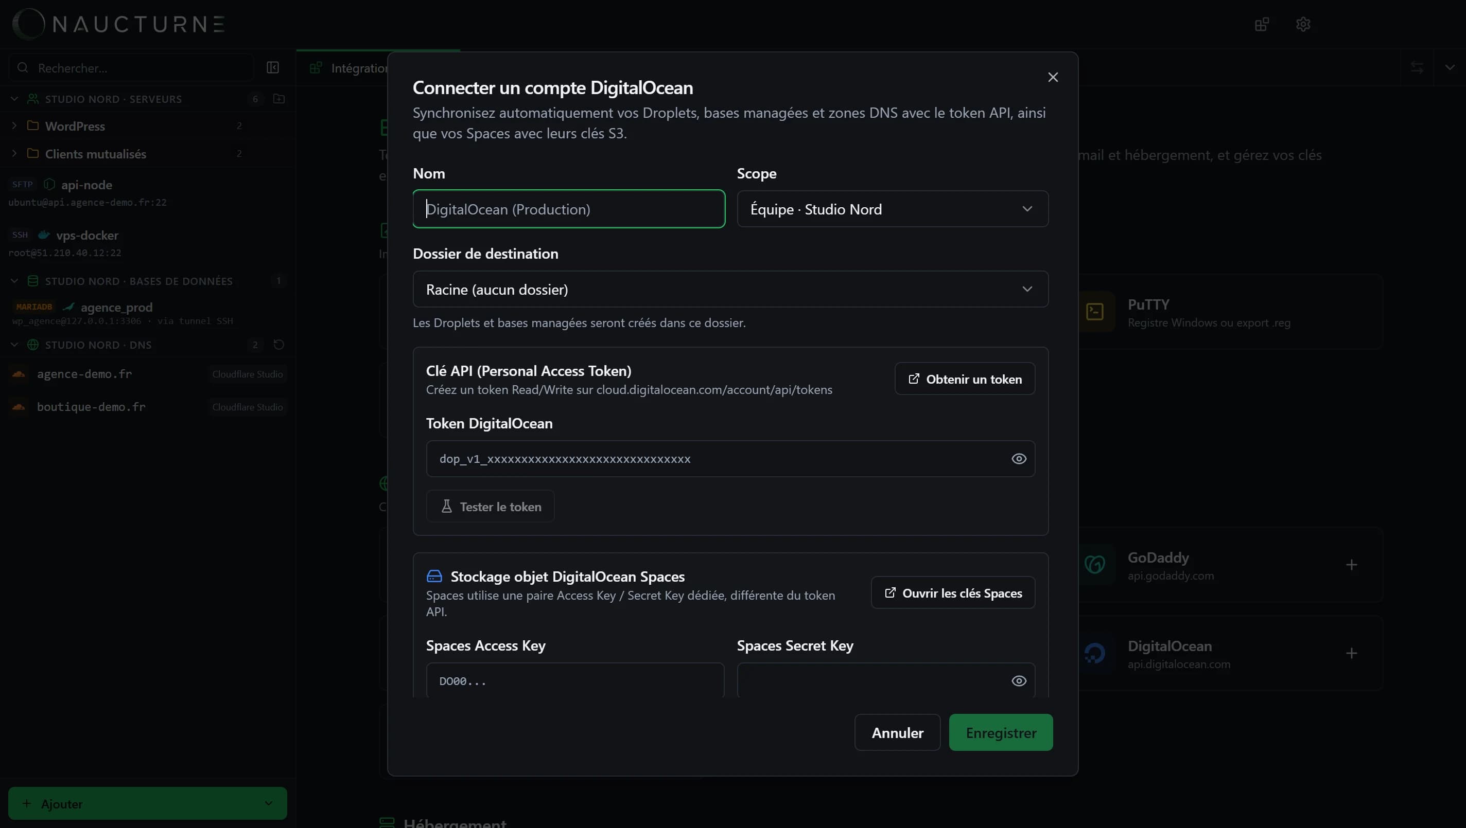Image resolution: width=1466 pixels, height=828 pixels.
Task: Click the Nom input field
Action: (568, 209)
